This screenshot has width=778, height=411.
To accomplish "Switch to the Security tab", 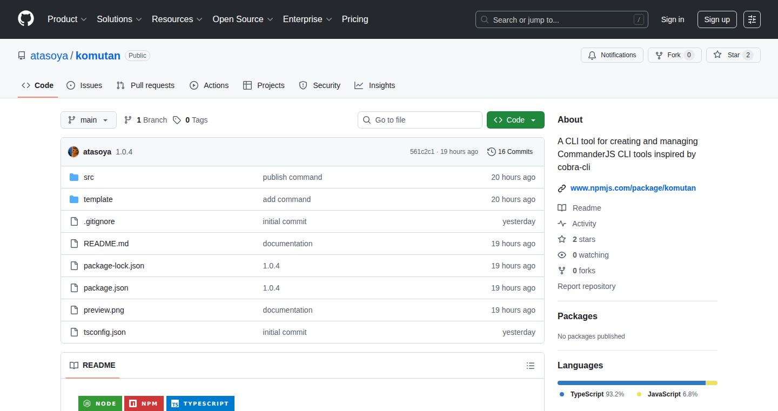I will click(320, 85).
